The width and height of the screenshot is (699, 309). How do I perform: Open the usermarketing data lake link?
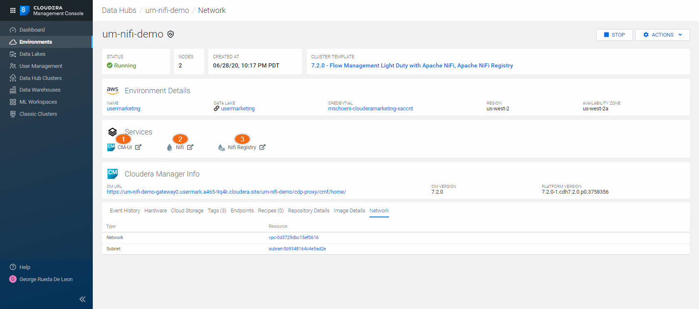point(238,109)
